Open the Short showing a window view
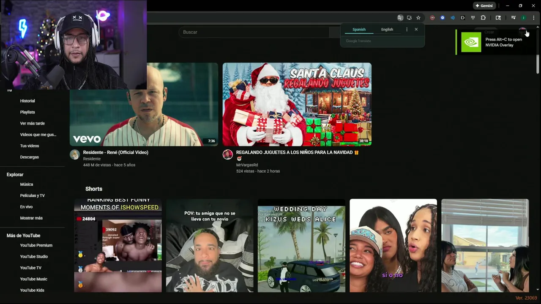Viewport: 541px width, 304px height. 485,245
